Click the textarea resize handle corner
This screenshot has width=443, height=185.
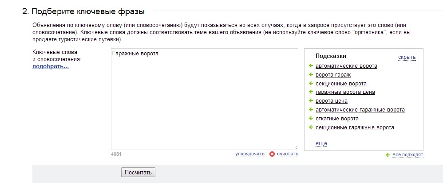[296, 147]
